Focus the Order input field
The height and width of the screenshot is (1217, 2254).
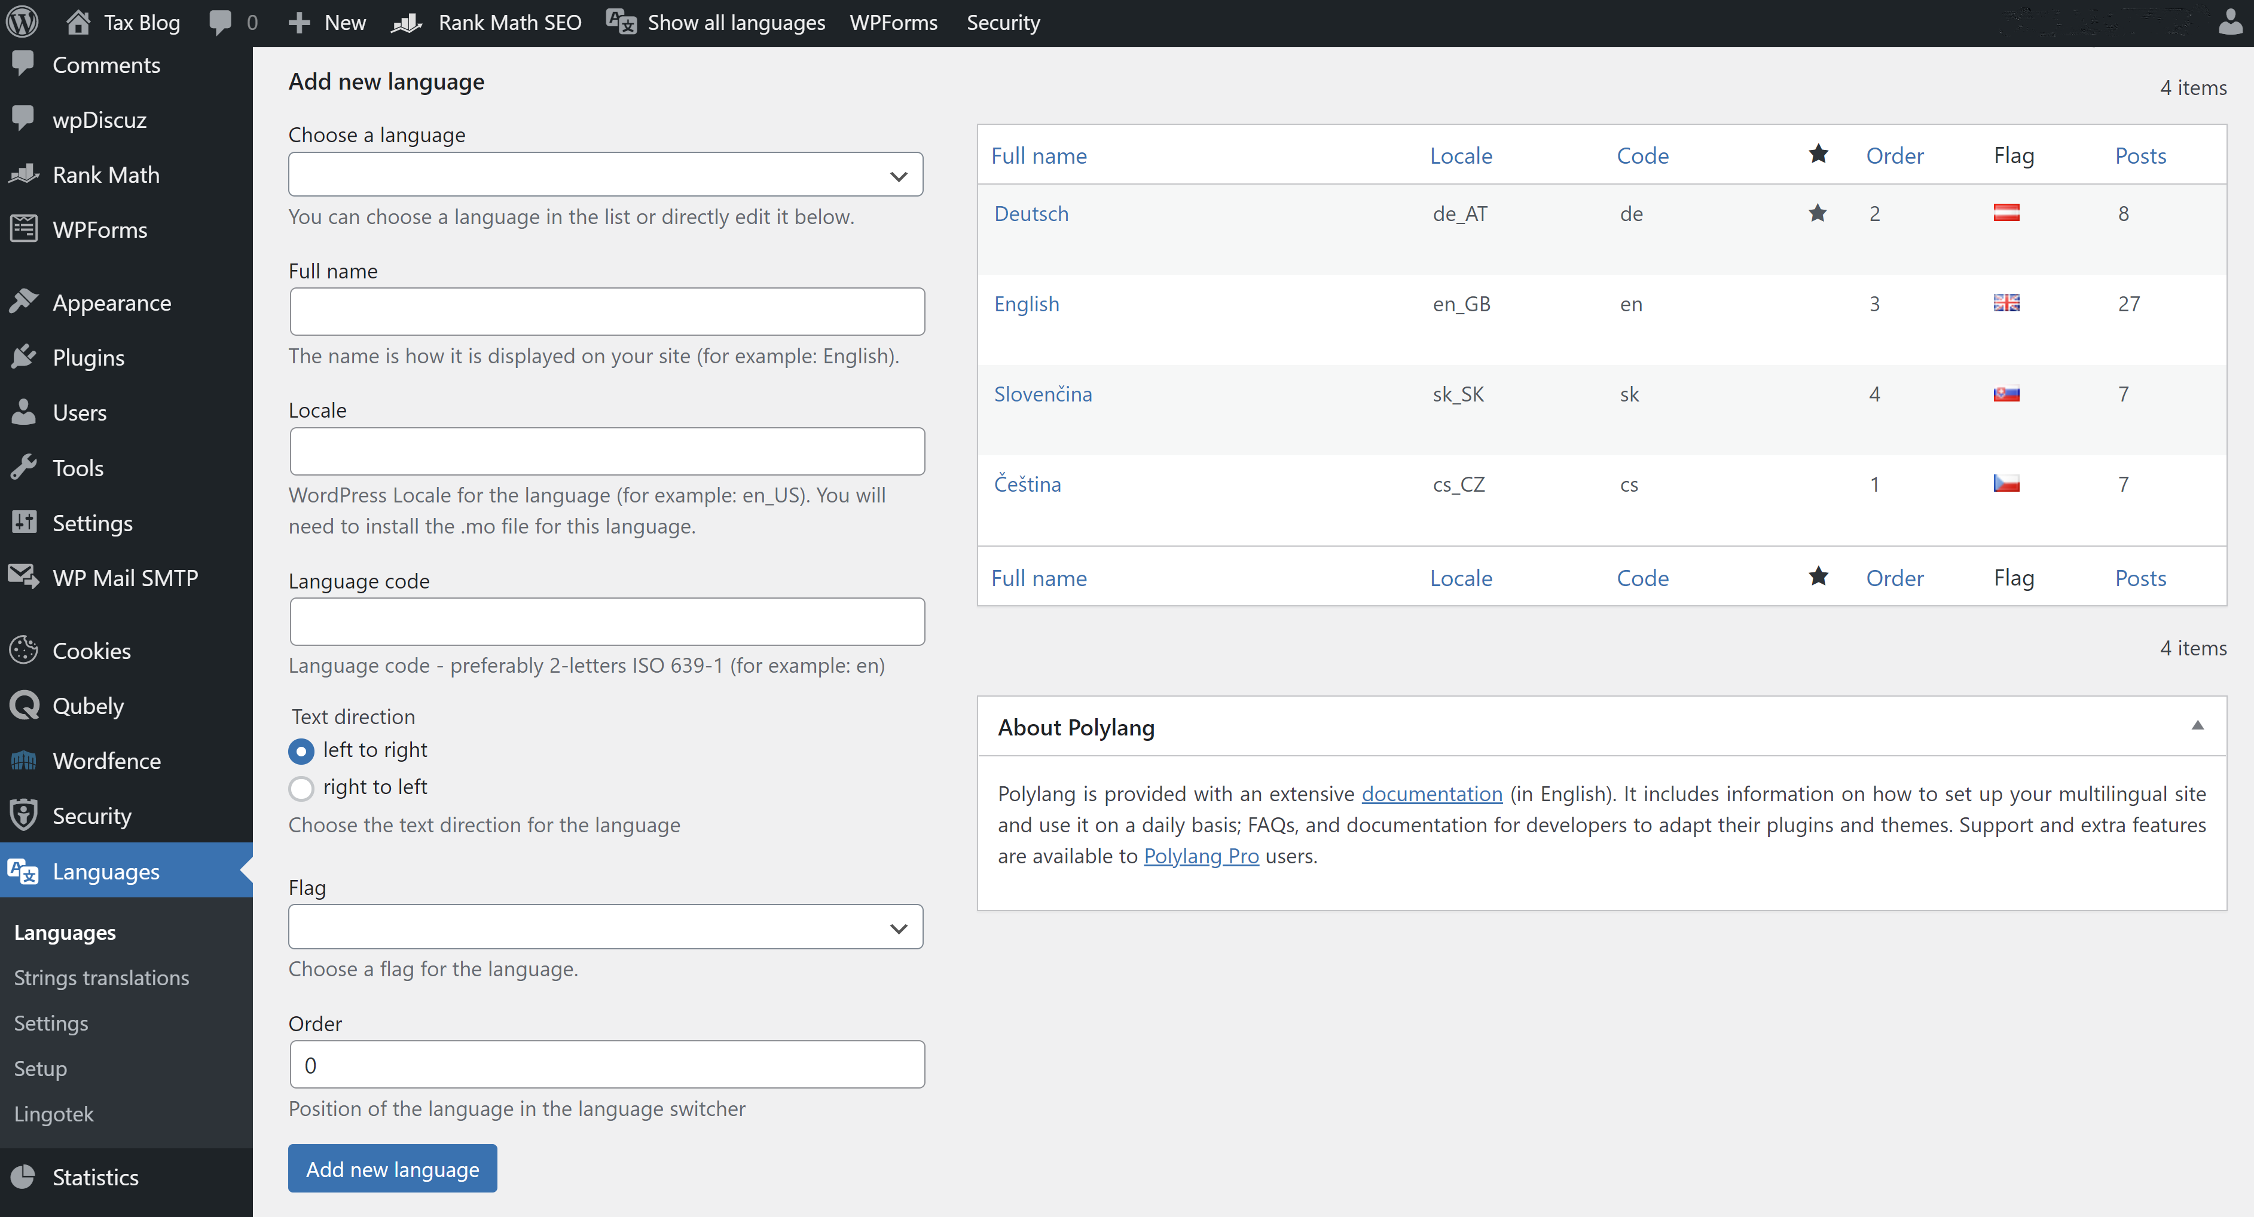606,1065
